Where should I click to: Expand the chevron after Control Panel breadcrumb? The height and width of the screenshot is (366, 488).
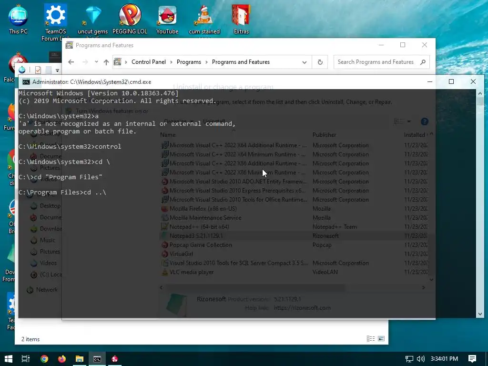(171, 62)
